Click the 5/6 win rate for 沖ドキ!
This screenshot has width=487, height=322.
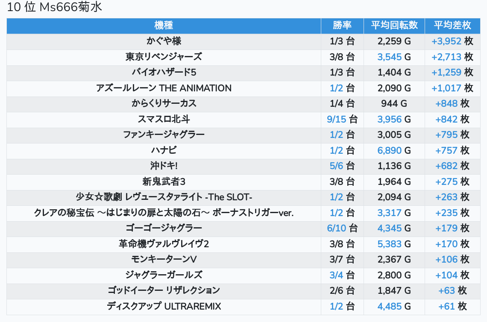(x=336, y=166)
